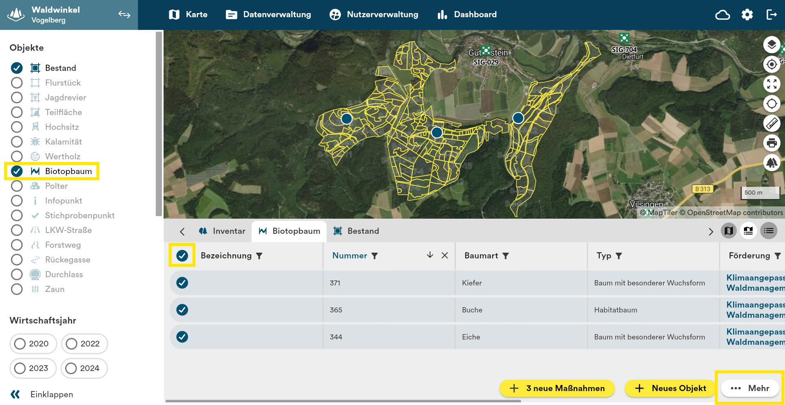Open the map layers icon
Viewport: 785px width, 405px height.
(771, 45)
